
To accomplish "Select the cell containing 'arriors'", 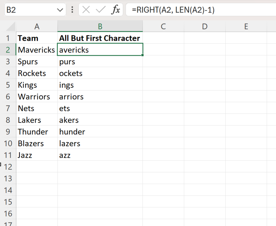I will [x=100, y=96].
